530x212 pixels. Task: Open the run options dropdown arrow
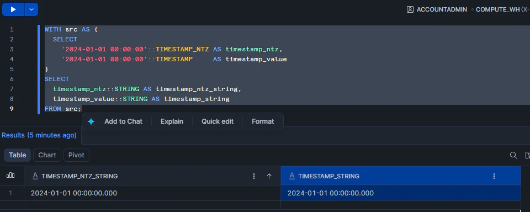(x=31, y=9)
